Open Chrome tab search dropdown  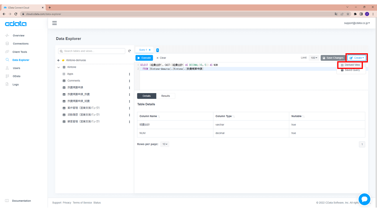click(x=348, y=7)
